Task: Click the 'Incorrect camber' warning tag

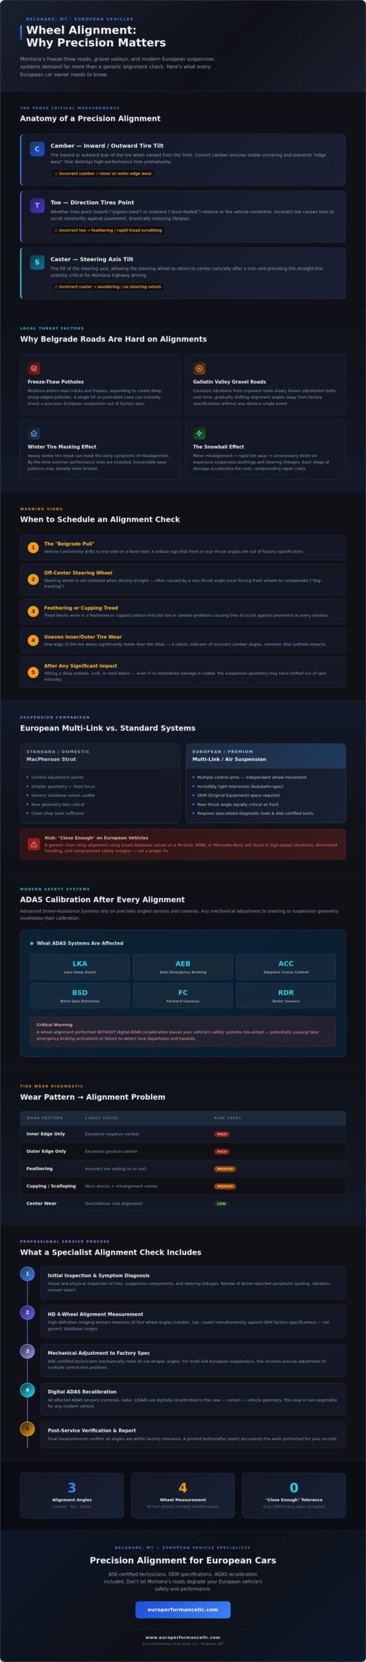Action: pyautogui.click(x=103, y=173)
